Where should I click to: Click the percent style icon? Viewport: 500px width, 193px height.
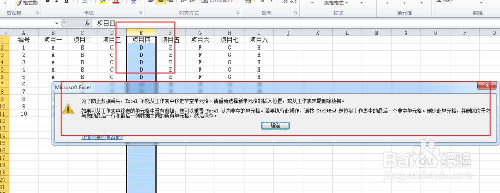click(262, 1)
